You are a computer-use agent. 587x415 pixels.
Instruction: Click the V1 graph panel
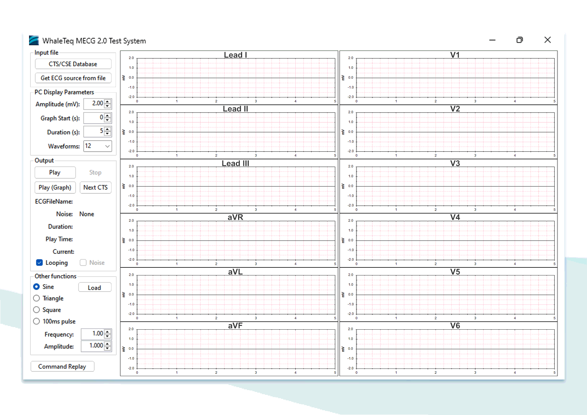tap(448, 78)
